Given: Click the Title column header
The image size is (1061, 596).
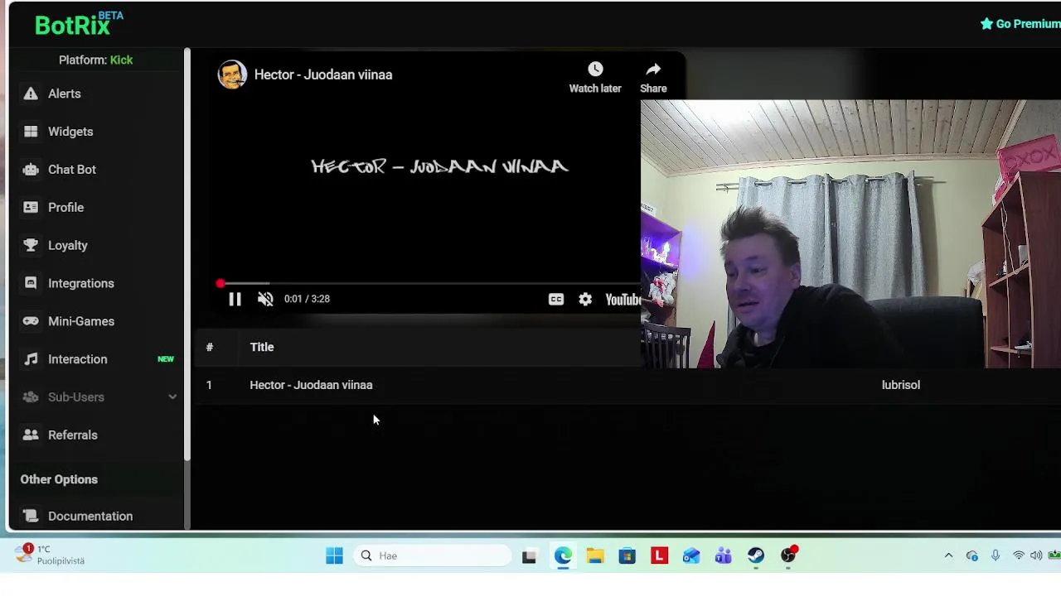Looking at the screenshot, I should point(262,347).
